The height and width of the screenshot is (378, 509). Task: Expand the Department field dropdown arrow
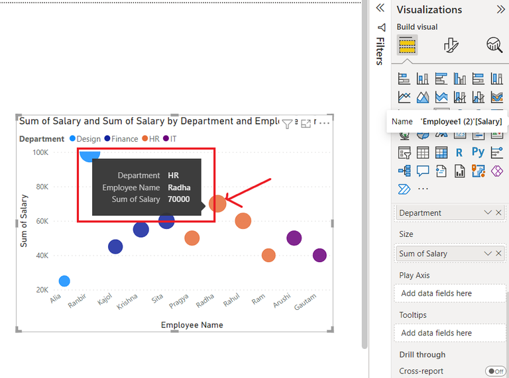[x=488, y=213]
